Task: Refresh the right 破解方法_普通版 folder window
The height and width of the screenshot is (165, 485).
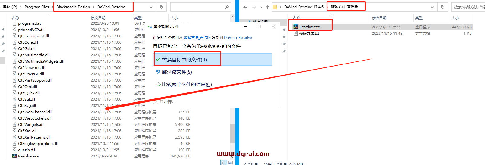Action: (x=443, y=7)
